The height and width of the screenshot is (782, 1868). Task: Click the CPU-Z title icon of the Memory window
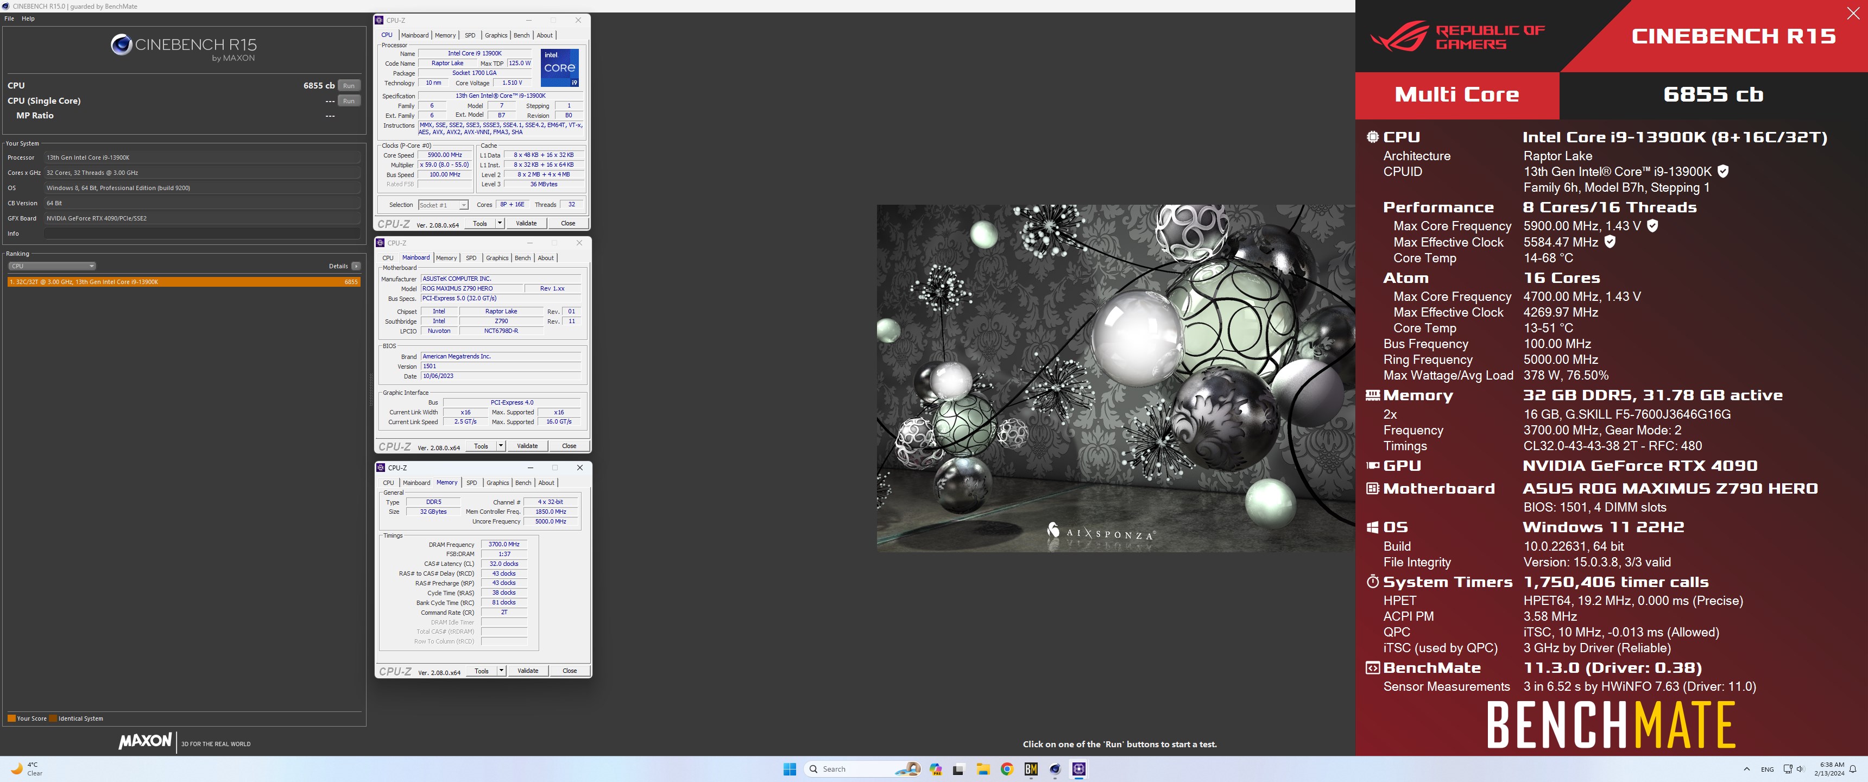(381, 468)
